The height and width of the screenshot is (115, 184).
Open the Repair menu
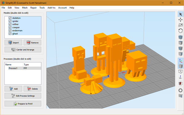tap(33, 8)
